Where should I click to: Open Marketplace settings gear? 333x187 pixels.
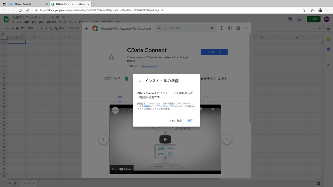230,28
